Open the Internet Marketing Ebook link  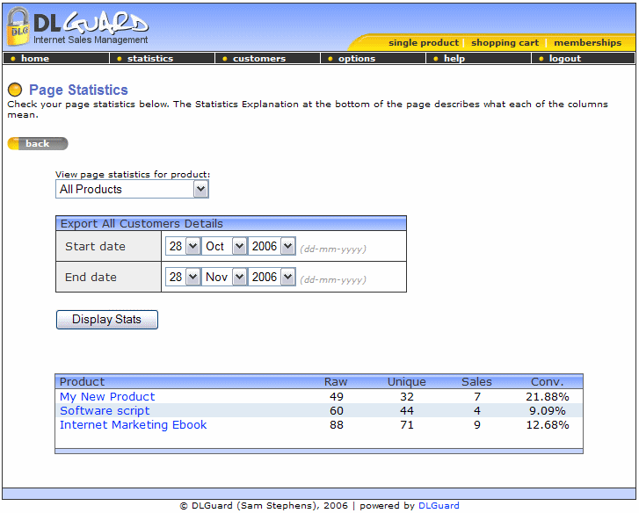134,425
